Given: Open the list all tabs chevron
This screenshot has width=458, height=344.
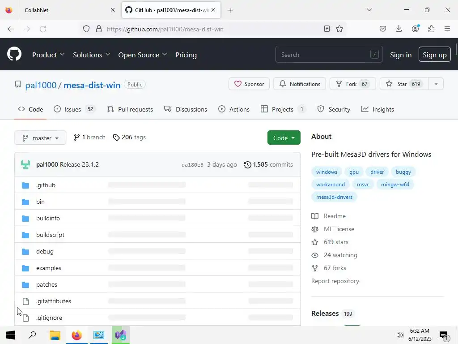Looking at the screenshot, I should [369, 10].
